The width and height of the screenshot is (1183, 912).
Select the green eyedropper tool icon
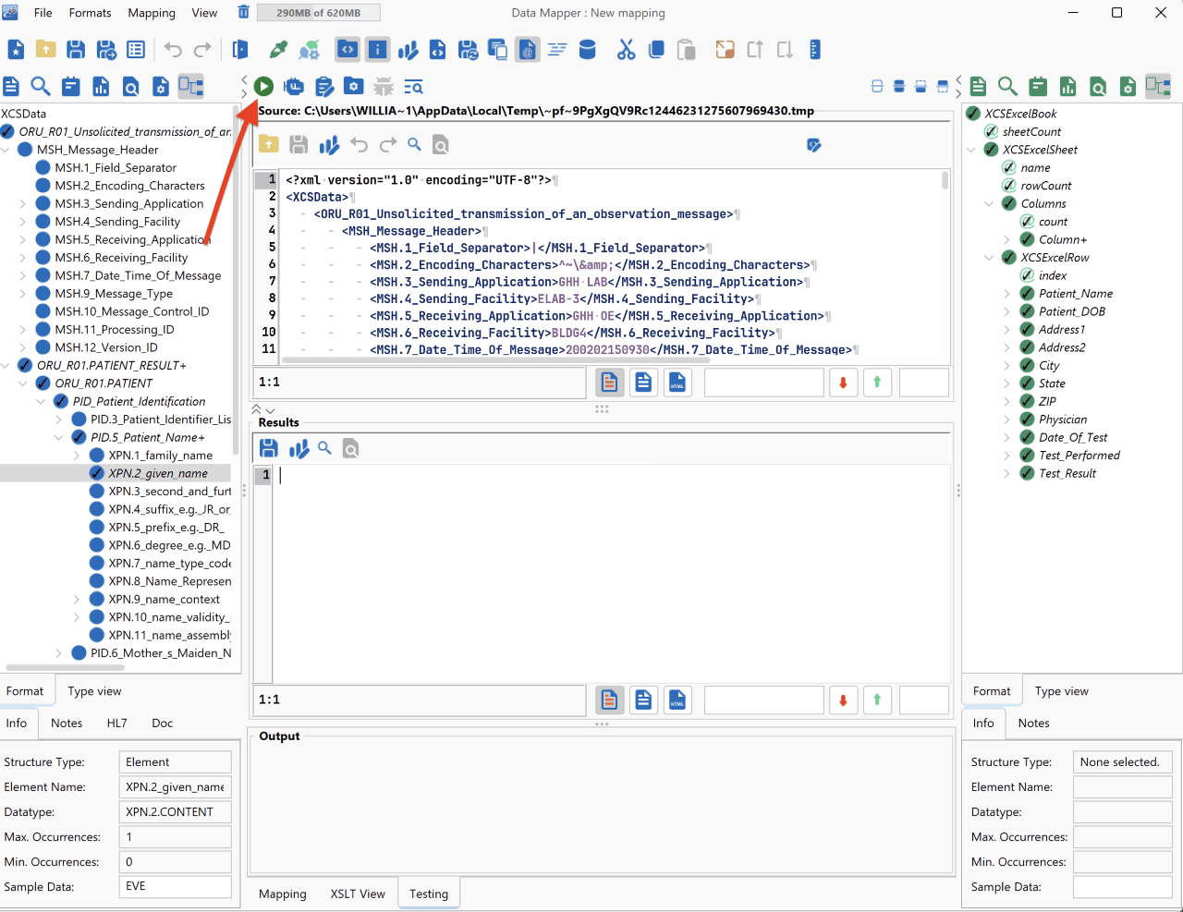tap(278, 50)
